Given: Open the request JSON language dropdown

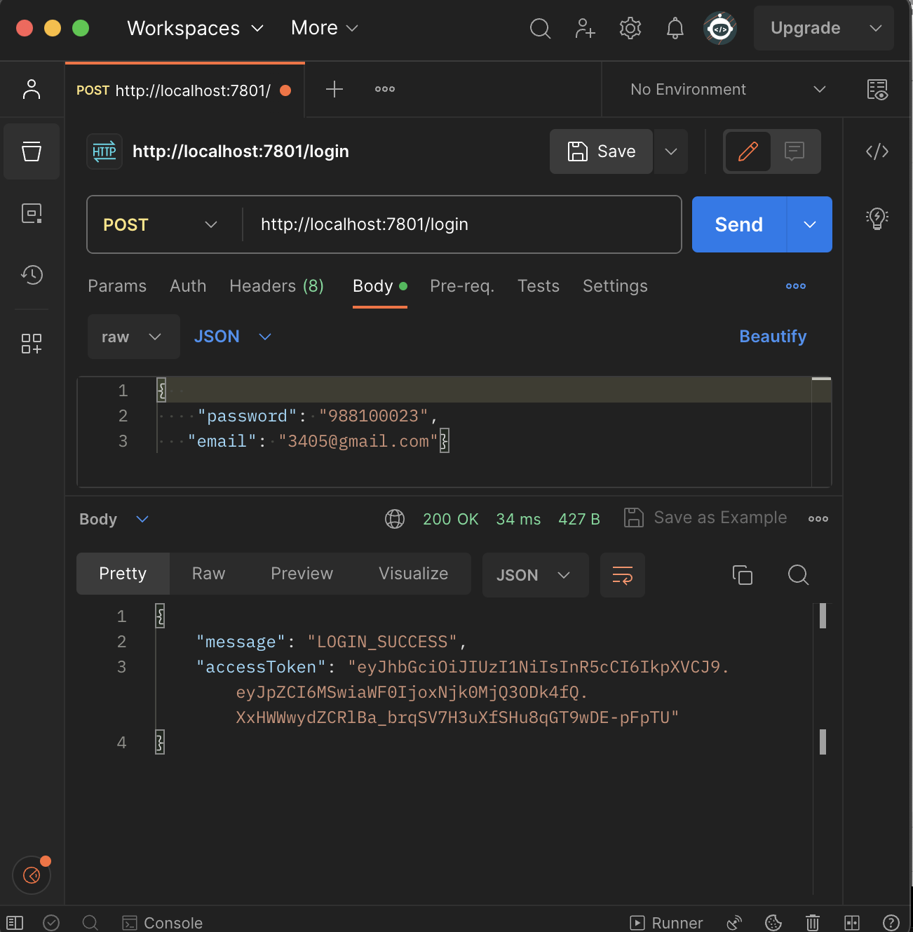Looking at the screenshot, I should click(x=233, y=337).
